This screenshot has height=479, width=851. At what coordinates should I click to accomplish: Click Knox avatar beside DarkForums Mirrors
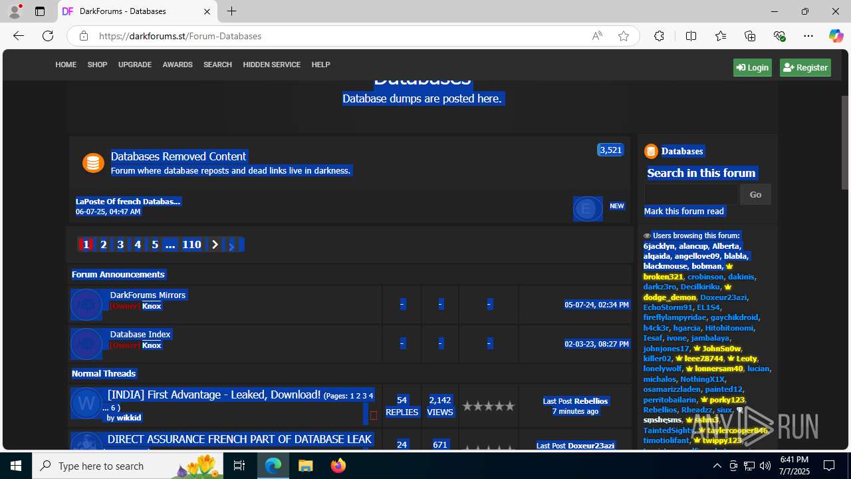point(86,305)
